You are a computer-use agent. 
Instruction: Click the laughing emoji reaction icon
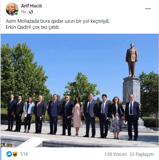(x=15, y=154)
